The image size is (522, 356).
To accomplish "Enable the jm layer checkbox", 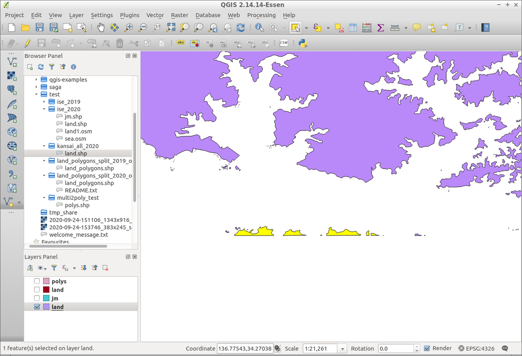I will pyautogui.click(x=37, y=298).
